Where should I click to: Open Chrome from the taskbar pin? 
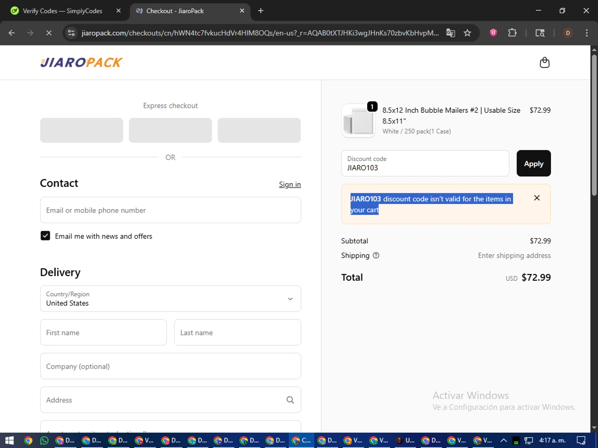tap(28, 440)
